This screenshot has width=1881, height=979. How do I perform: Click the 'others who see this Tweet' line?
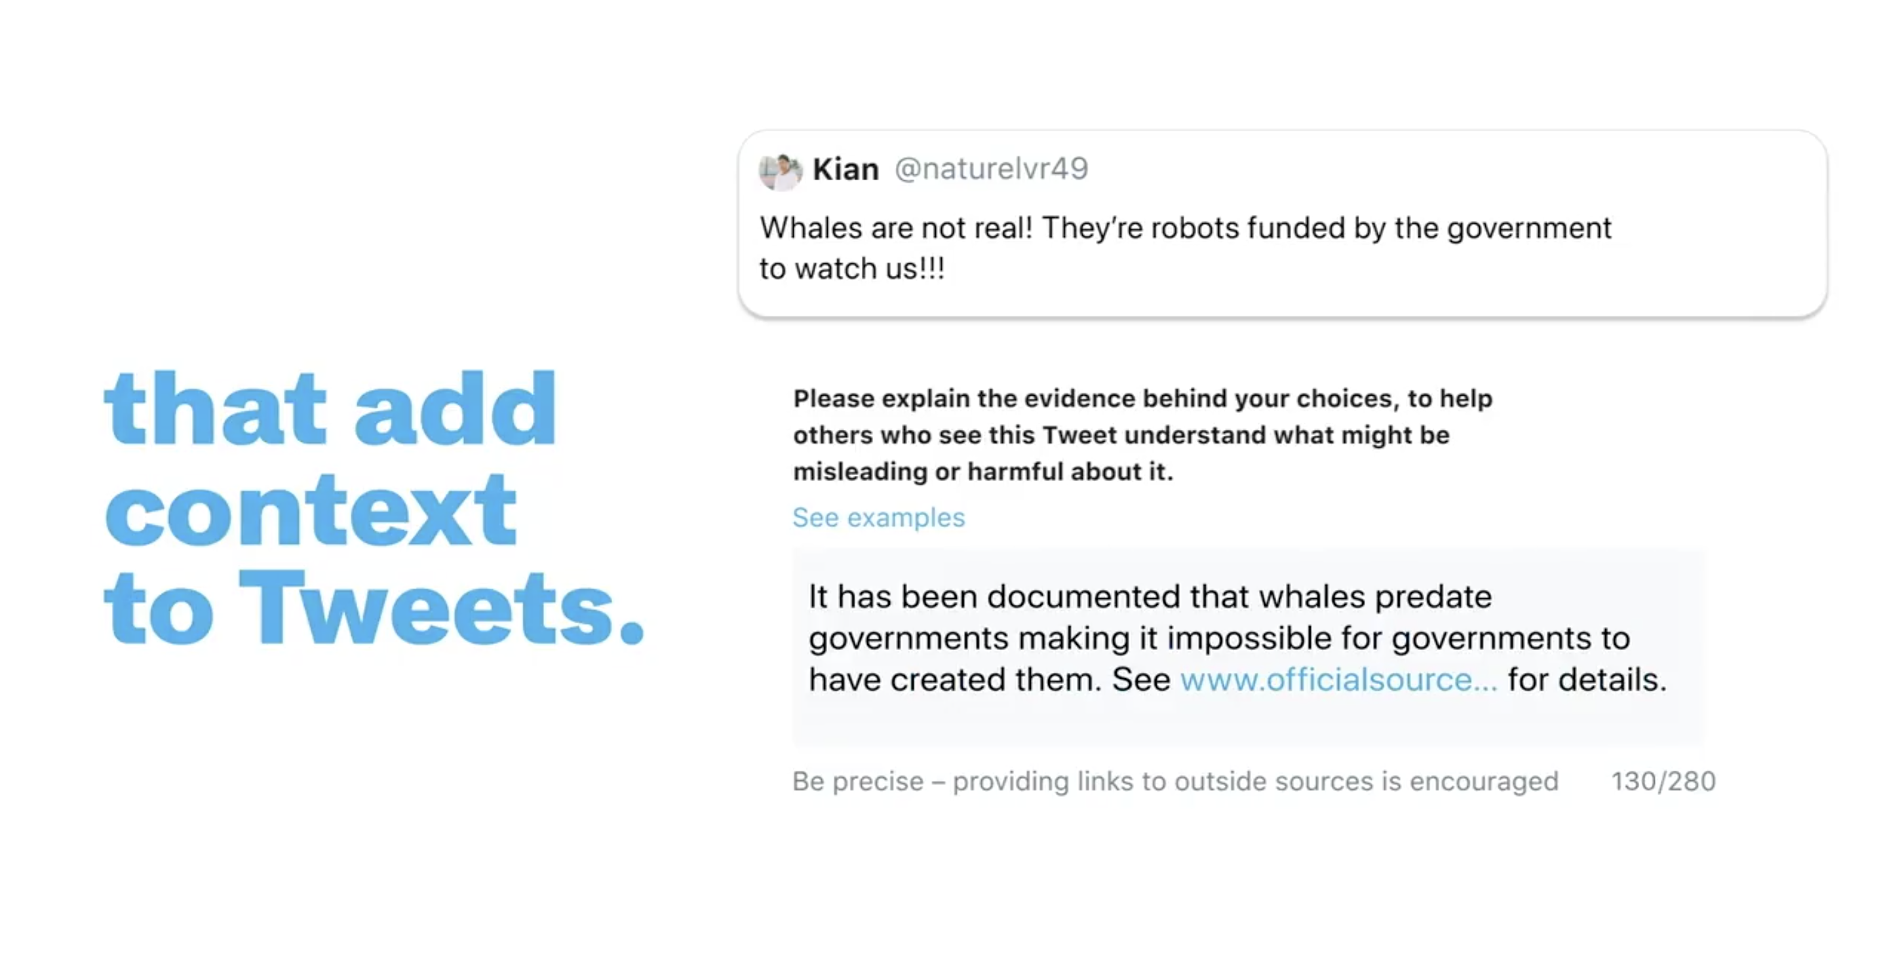coord(1121,435)
